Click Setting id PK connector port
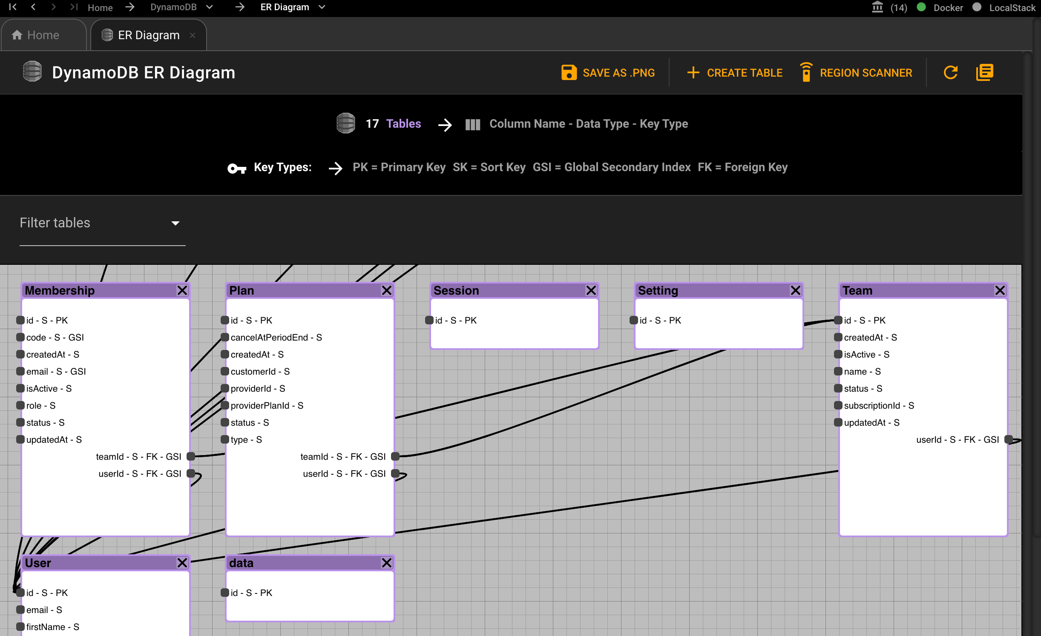The width and height of the screenshot is (1041, 636). coord(634,320)
